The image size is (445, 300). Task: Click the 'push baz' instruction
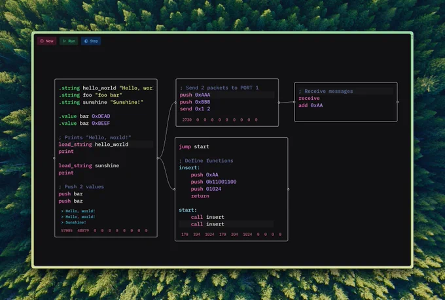click(x=71, y=201)
